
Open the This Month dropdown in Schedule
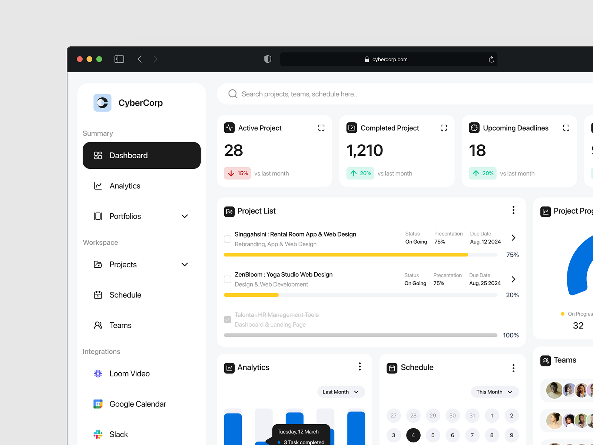click(x=494, y=392)
